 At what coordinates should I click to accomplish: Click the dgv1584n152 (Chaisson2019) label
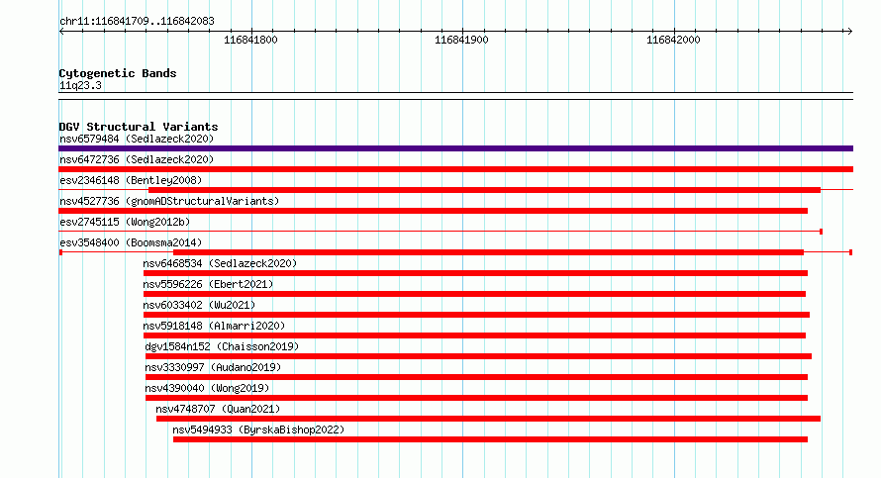pos(222,346)
